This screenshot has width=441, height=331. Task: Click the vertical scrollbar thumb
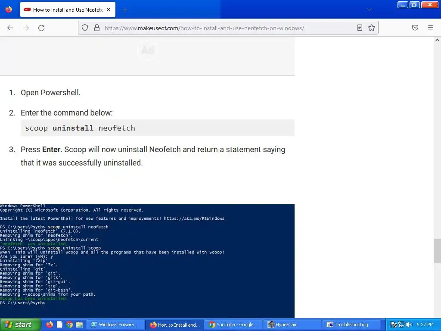coord(437,251)
